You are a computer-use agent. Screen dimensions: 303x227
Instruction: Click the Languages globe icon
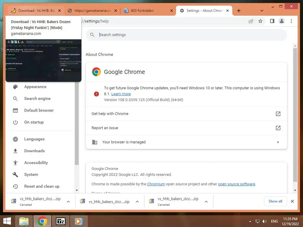15,139
